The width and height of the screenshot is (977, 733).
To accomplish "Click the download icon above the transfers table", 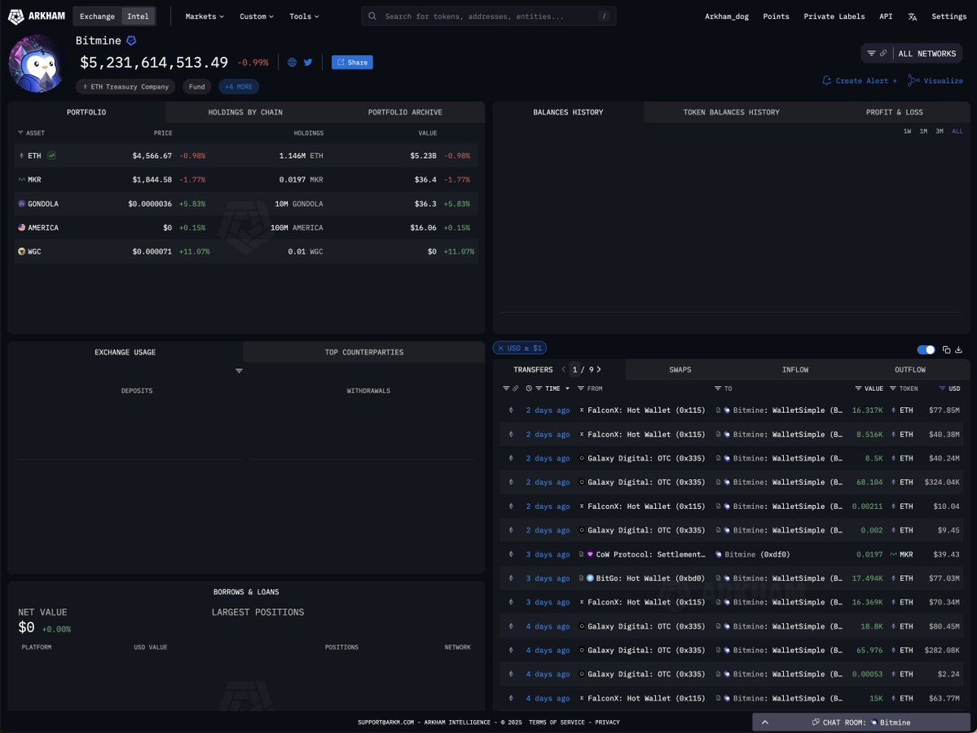I will (958, 350).
